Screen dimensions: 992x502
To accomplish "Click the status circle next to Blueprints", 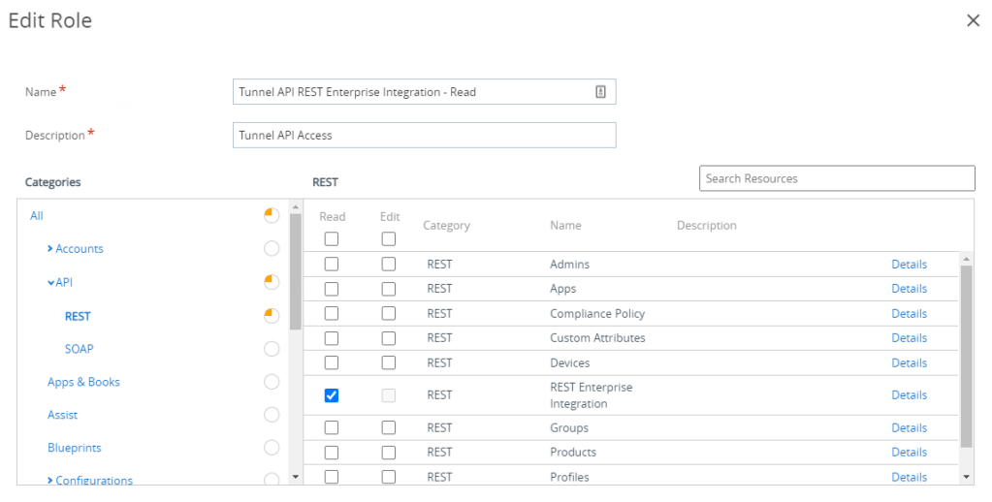I will [x=272, y=448].
